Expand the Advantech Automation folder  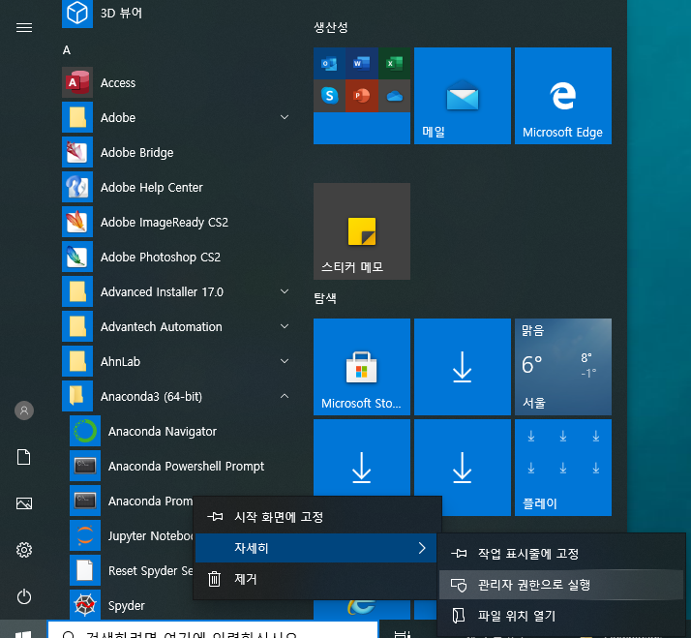coord(285,326)
